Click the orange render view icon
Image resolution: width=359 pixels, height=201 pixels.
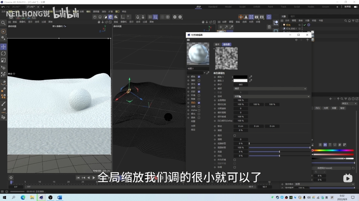tap(241, 17)
